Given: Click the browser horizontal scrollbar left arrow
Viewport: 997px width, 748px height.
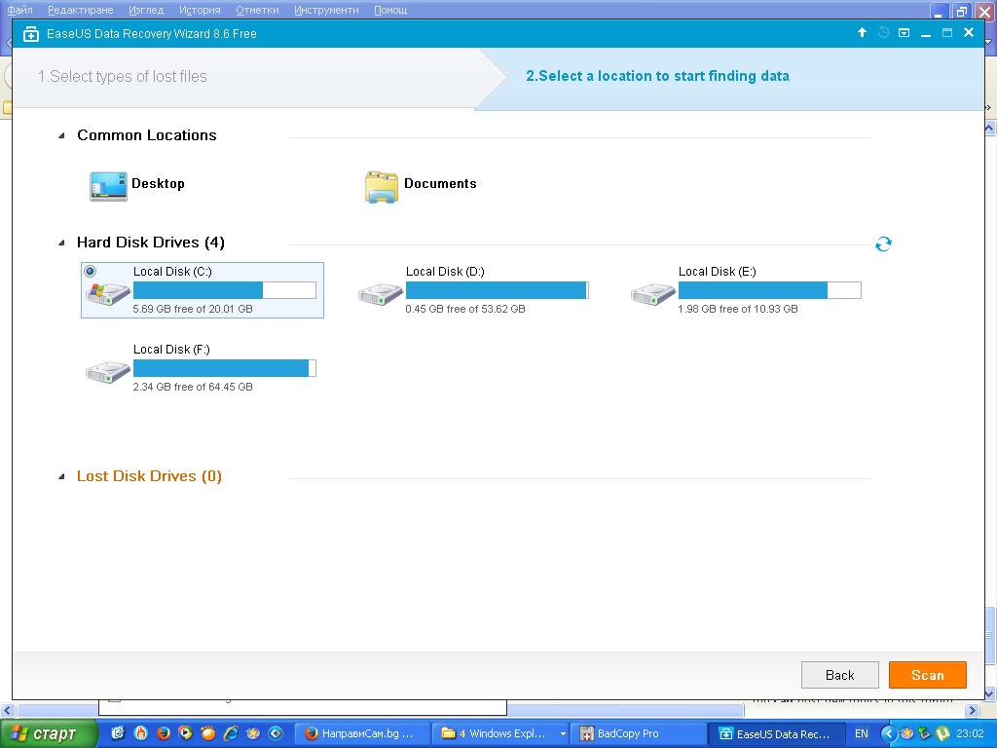Looking at the screenshot, I should (7, 710).
